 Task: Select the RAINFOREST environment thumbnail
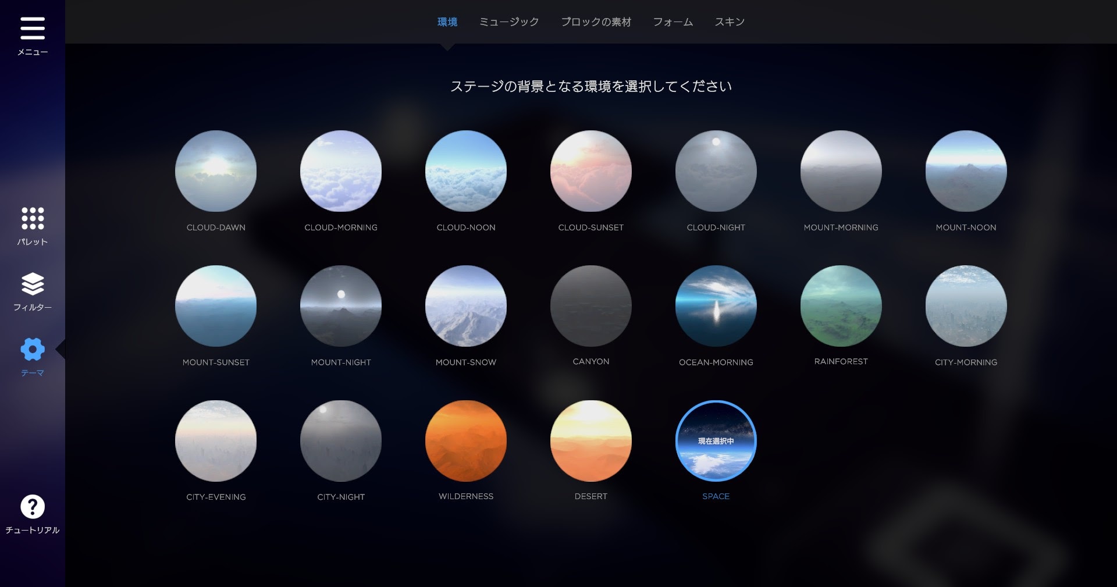841,306
